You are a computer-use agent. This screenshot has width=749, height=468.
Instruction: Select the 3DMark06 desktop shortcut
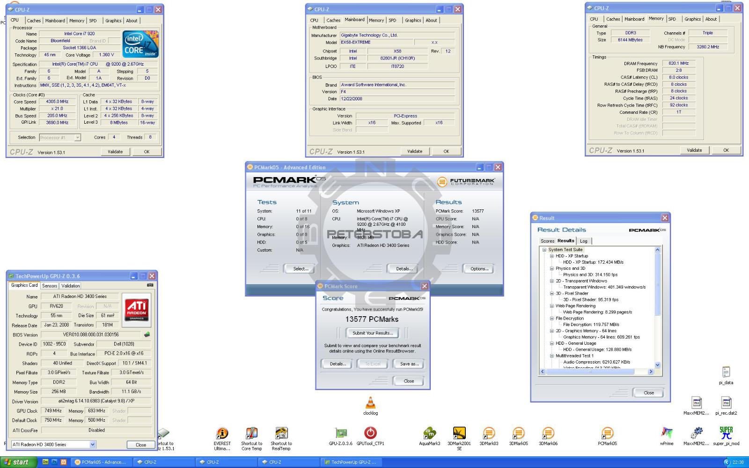(x=548, y=433)
